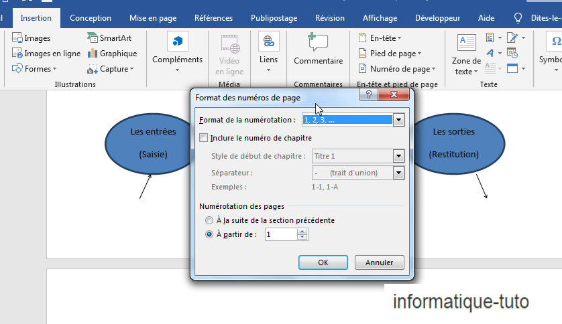Click the Annuler button

click(x=379, y=262)
